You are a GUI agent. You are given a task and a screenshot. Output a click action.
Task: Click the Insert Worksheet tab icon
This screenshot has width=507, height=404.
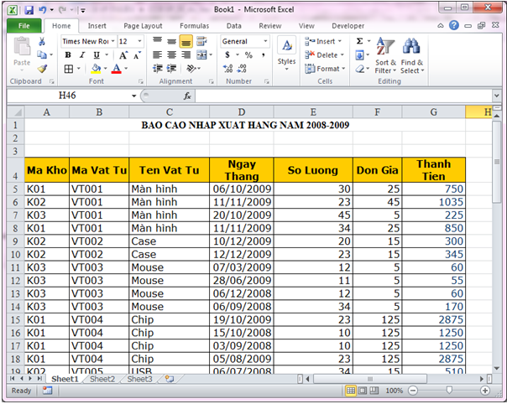pyautogui.click(x=170, y=379)
